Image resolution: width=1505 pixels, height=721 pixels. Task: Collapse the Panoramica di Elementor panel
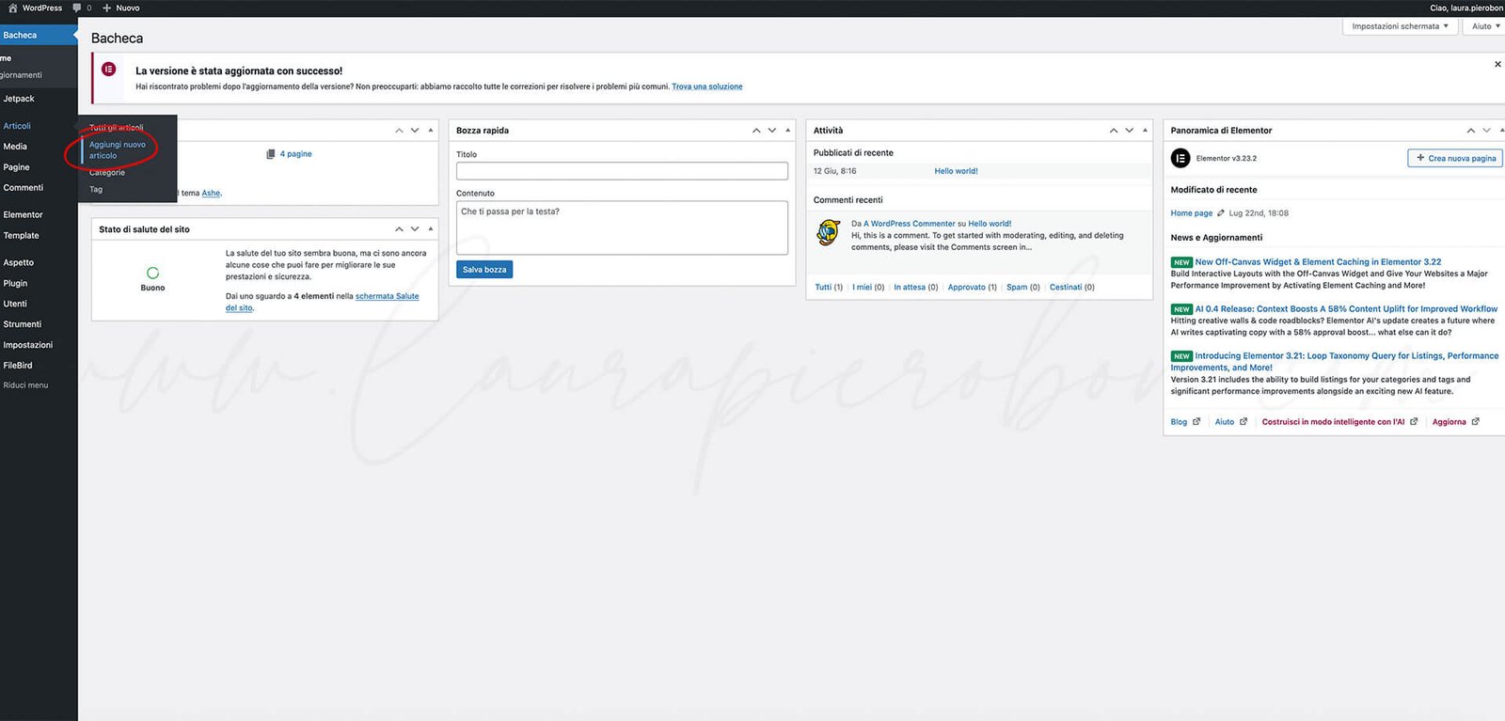click(1502, 131)
